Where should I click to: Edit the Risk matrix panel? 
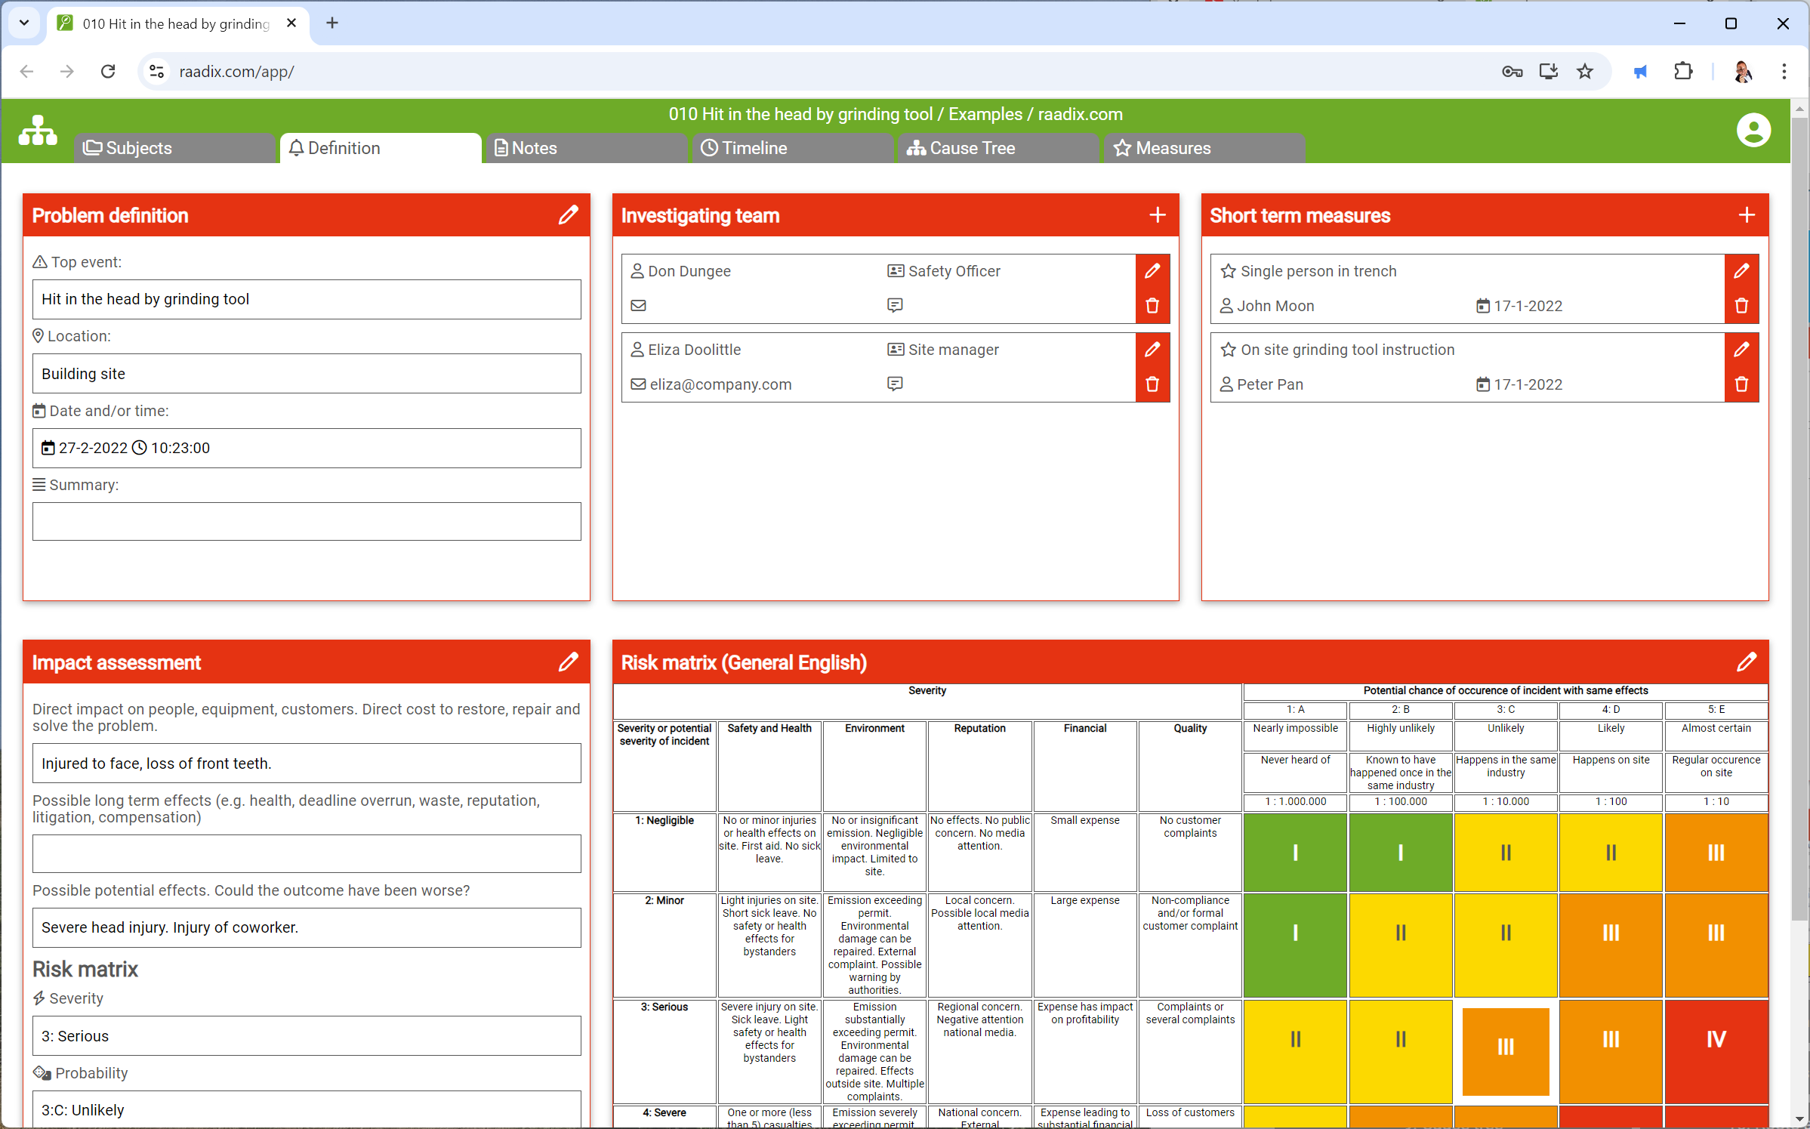[1746, 662]
